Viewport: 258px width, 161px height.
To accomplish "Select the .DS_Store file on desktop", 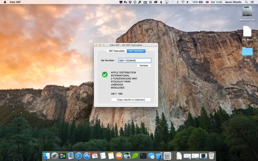I will (247, 33).
